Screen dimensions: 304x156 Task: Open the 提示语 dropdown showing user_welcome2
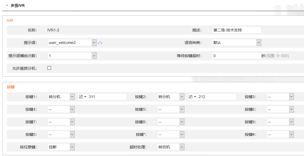pyautogui.click(x=72, y=43)
